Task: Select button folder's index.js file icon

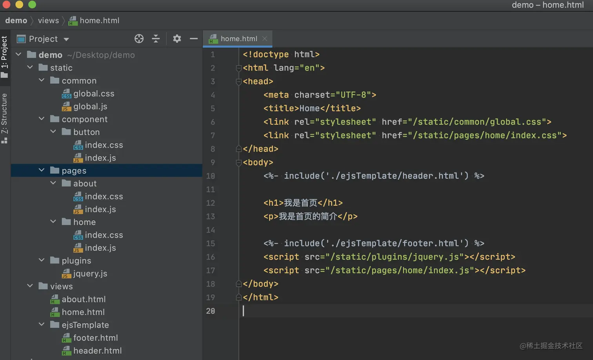Action: click(78, 158)
